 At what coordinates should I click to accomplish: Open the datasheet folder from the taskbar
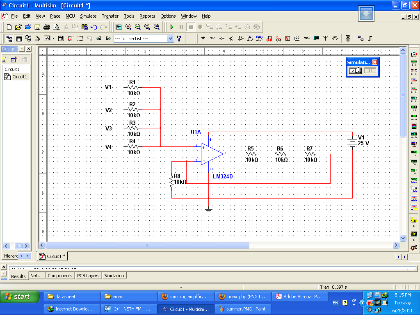coord(72,297)
